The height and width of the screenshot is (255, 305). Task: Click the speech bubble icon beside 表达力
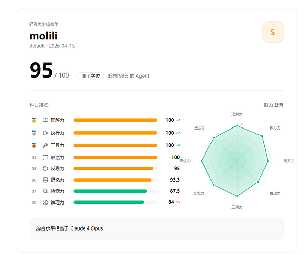point(45,157)
